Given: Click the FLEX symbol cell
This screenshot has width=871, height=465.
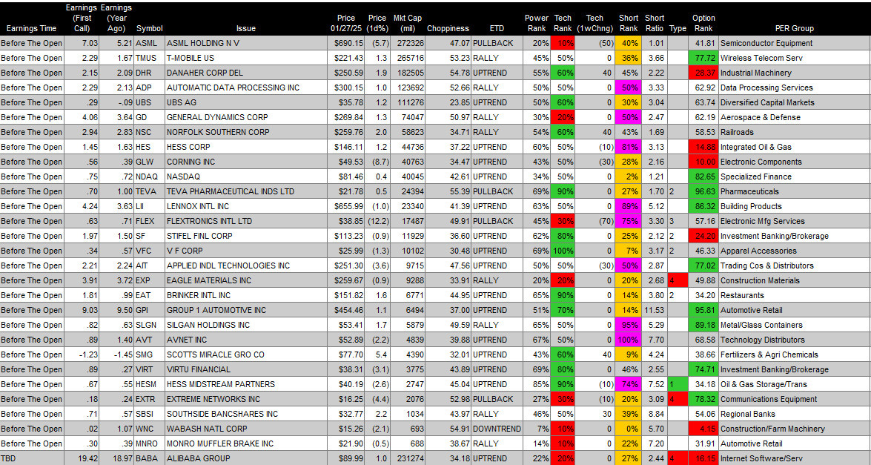Looking at the screenshot, I should (149, 221).
